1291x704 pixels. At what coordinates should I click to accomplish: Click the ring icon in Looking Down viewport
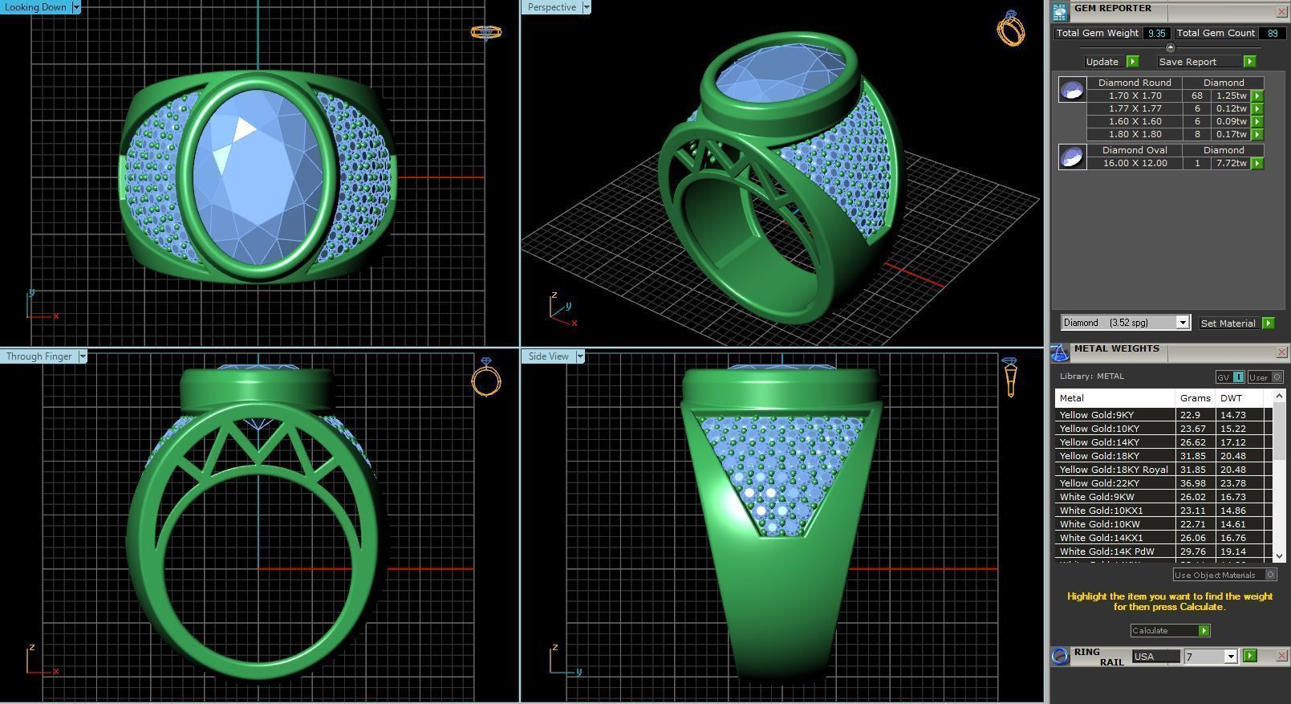click(485, 32)
